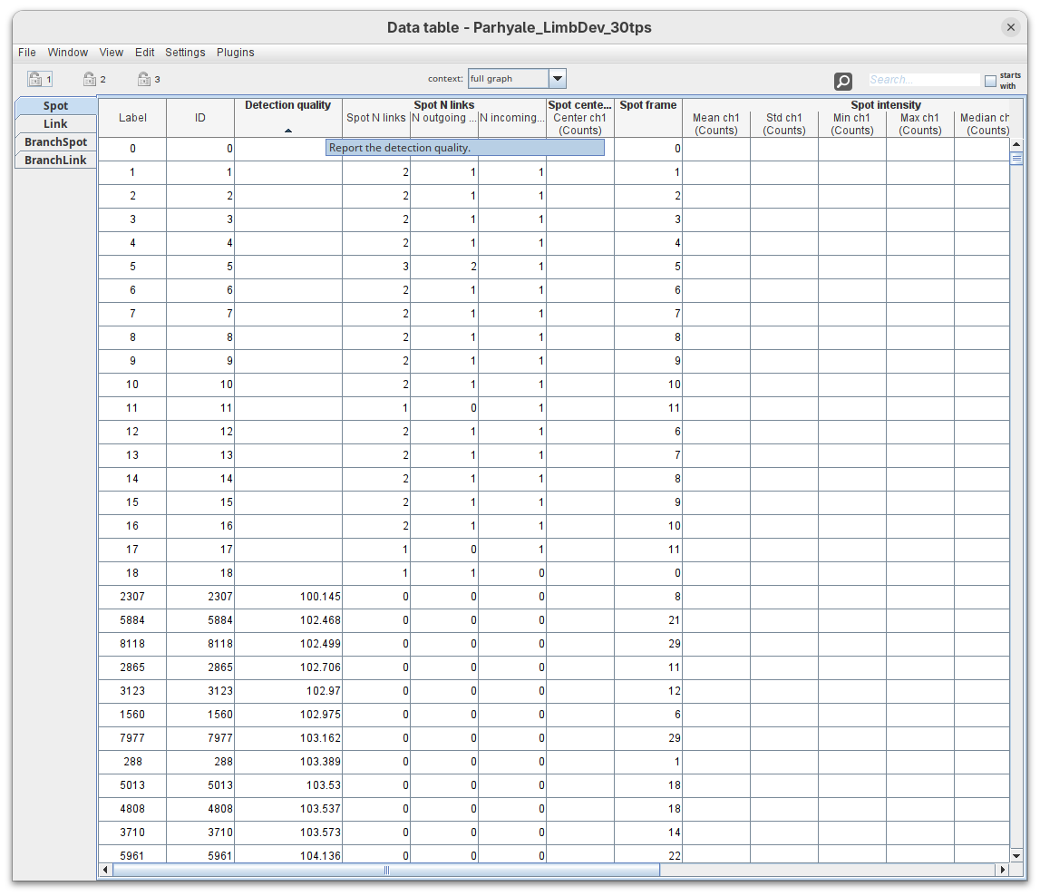The image size is (1040, 896).
Task: Open the context dropdown arrow
Action: point(558,79)
